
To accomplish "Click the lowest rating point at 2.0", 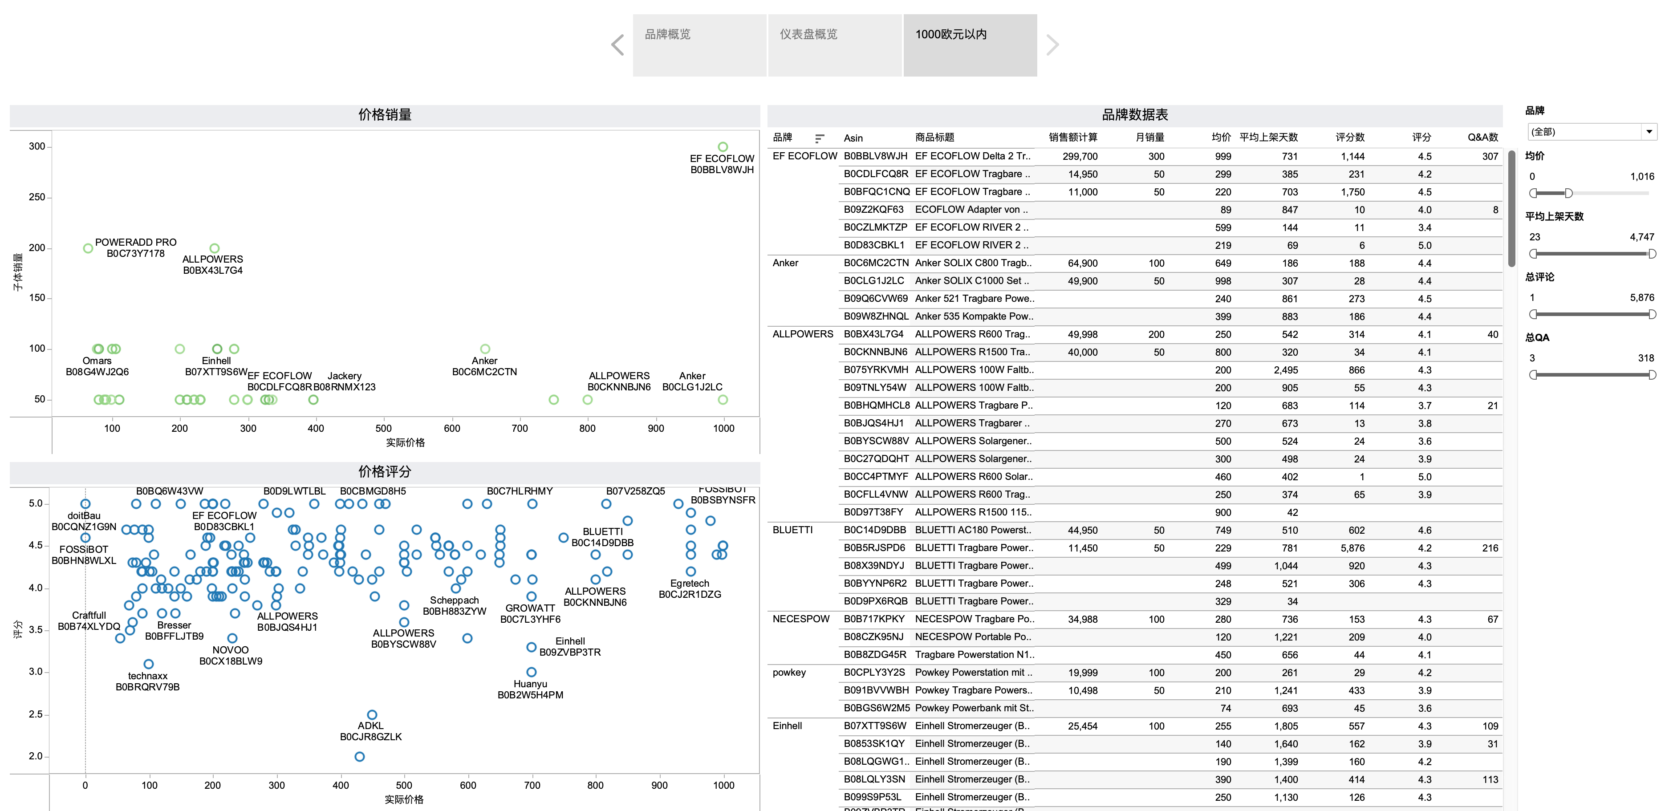I will [x=359, y=756].
